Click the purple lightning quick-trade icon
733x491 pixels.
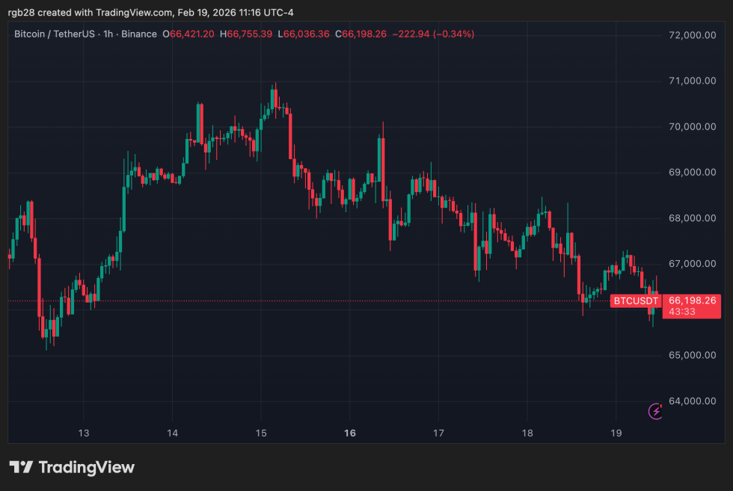click(655, 411)
